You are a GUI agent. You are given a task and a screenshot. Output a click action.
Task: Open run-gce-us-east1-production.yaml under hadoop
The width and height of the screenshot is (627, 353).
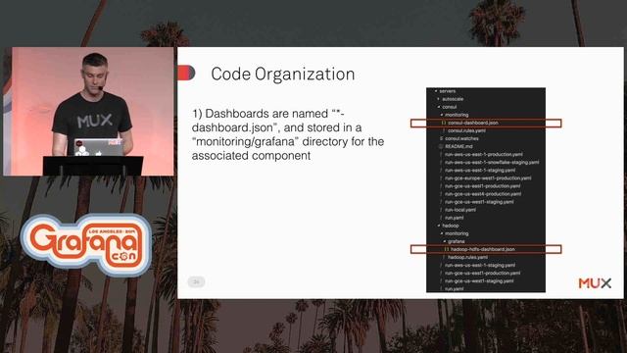click(483, 274)
